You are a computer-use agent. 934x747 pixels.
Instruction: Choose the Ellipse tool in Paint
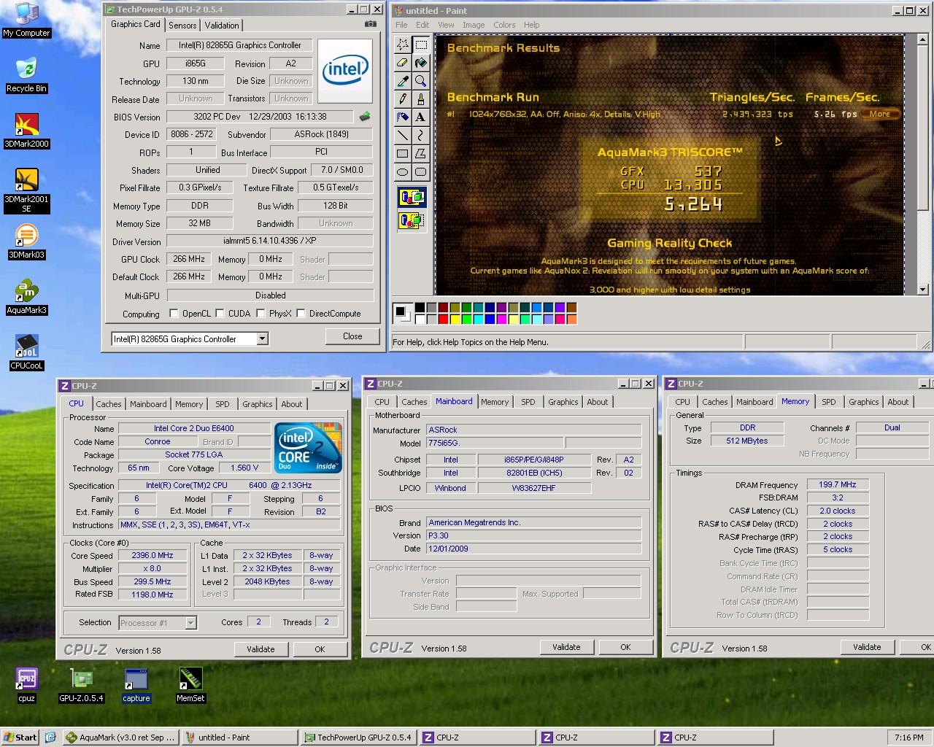pyautogui.click(x=403, y=172)
